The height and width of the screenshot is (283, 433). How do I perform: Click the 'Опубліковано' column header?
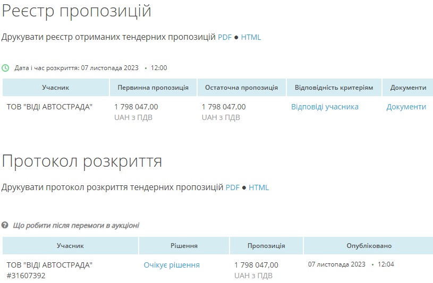[369, 246]
